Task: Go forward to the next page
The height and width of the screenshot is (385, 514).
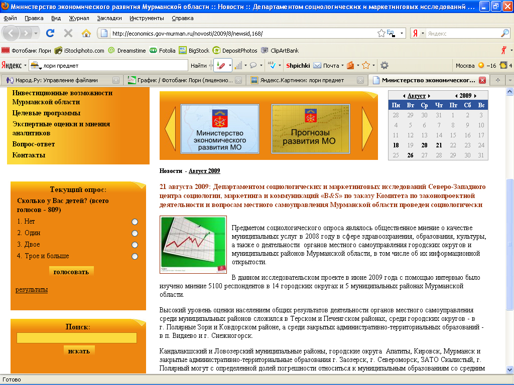Action: [26, 33]
